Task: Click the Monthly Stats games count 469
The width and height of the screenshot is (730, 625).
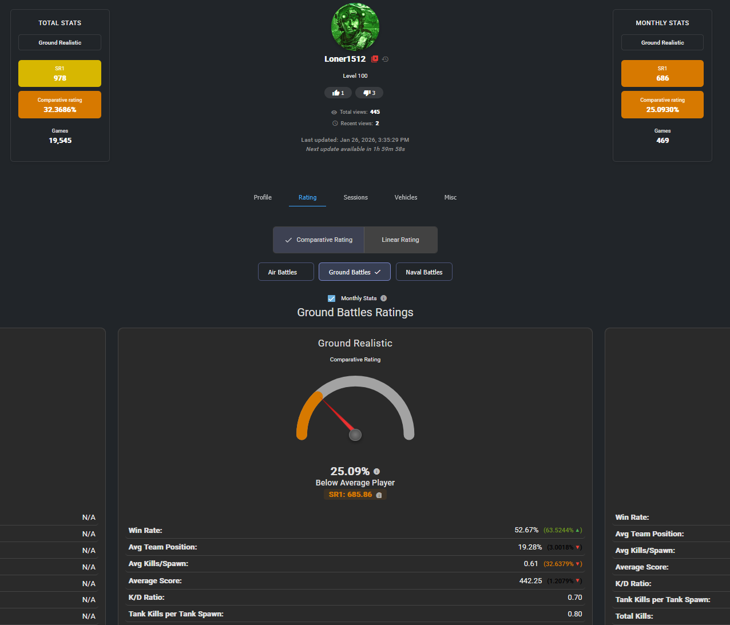Action: point(662,141)
